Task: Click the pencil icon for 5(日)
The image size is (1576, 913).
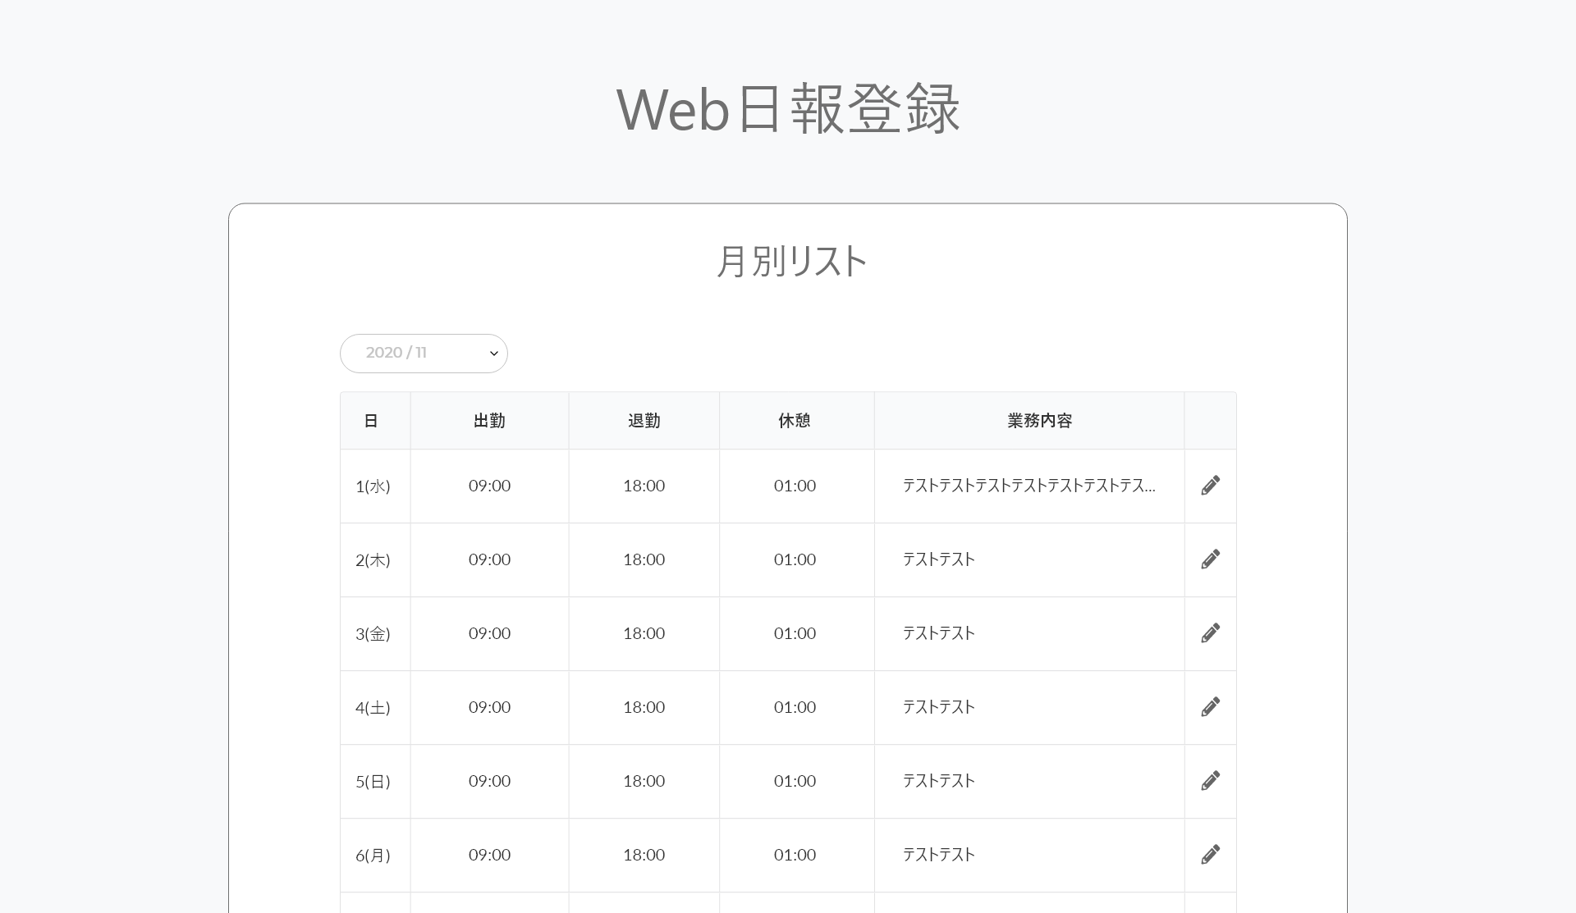Action: [x=1210, y=781]
